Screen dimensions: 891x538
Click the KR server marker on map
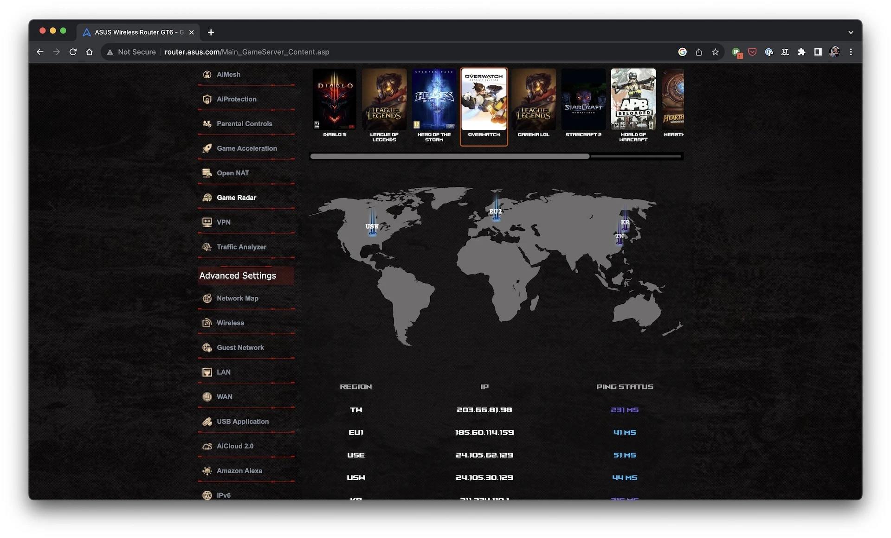625,222
